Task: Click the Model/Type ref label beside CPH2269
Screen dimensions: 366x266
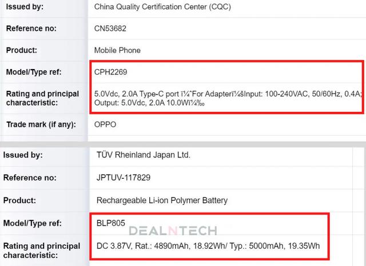Action: [34, 72]
